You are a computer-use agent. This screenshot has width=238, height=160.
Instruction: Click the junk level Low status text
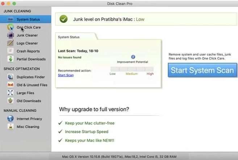tap(140, 19)
